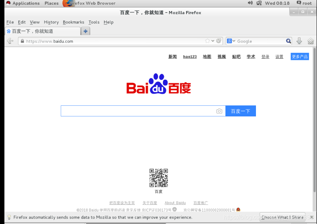Open the 新闻 news link
This screenshot has height=224, width=317.
172,57
